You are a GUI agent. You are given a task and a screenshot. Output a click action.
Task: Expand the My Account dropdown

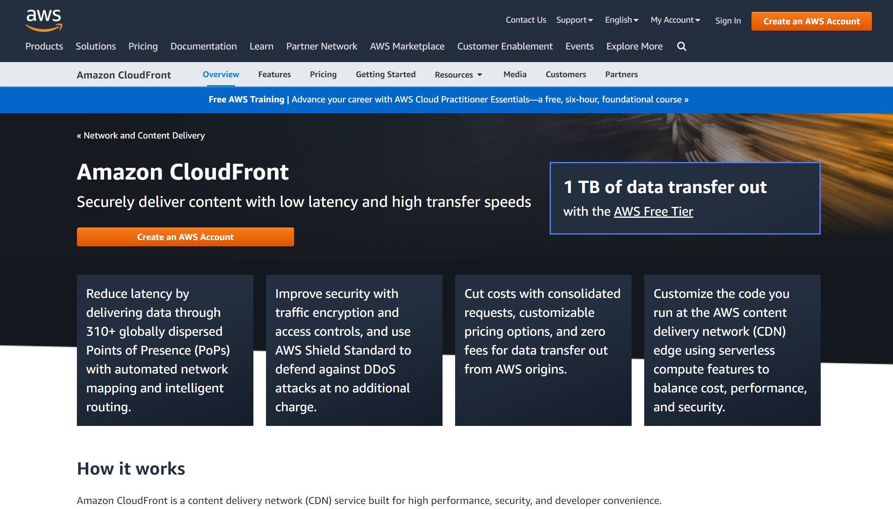(675, 20)
